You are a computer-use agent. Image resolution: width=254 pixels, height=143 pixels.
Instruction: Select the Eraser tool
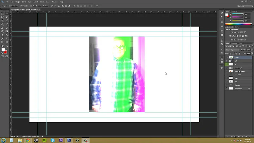[x=2, y=32]
